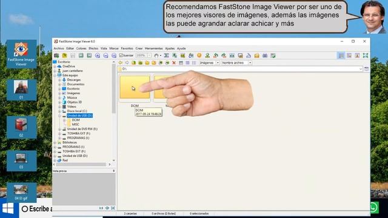Open the Favoritos menu

tap(127, 48)
